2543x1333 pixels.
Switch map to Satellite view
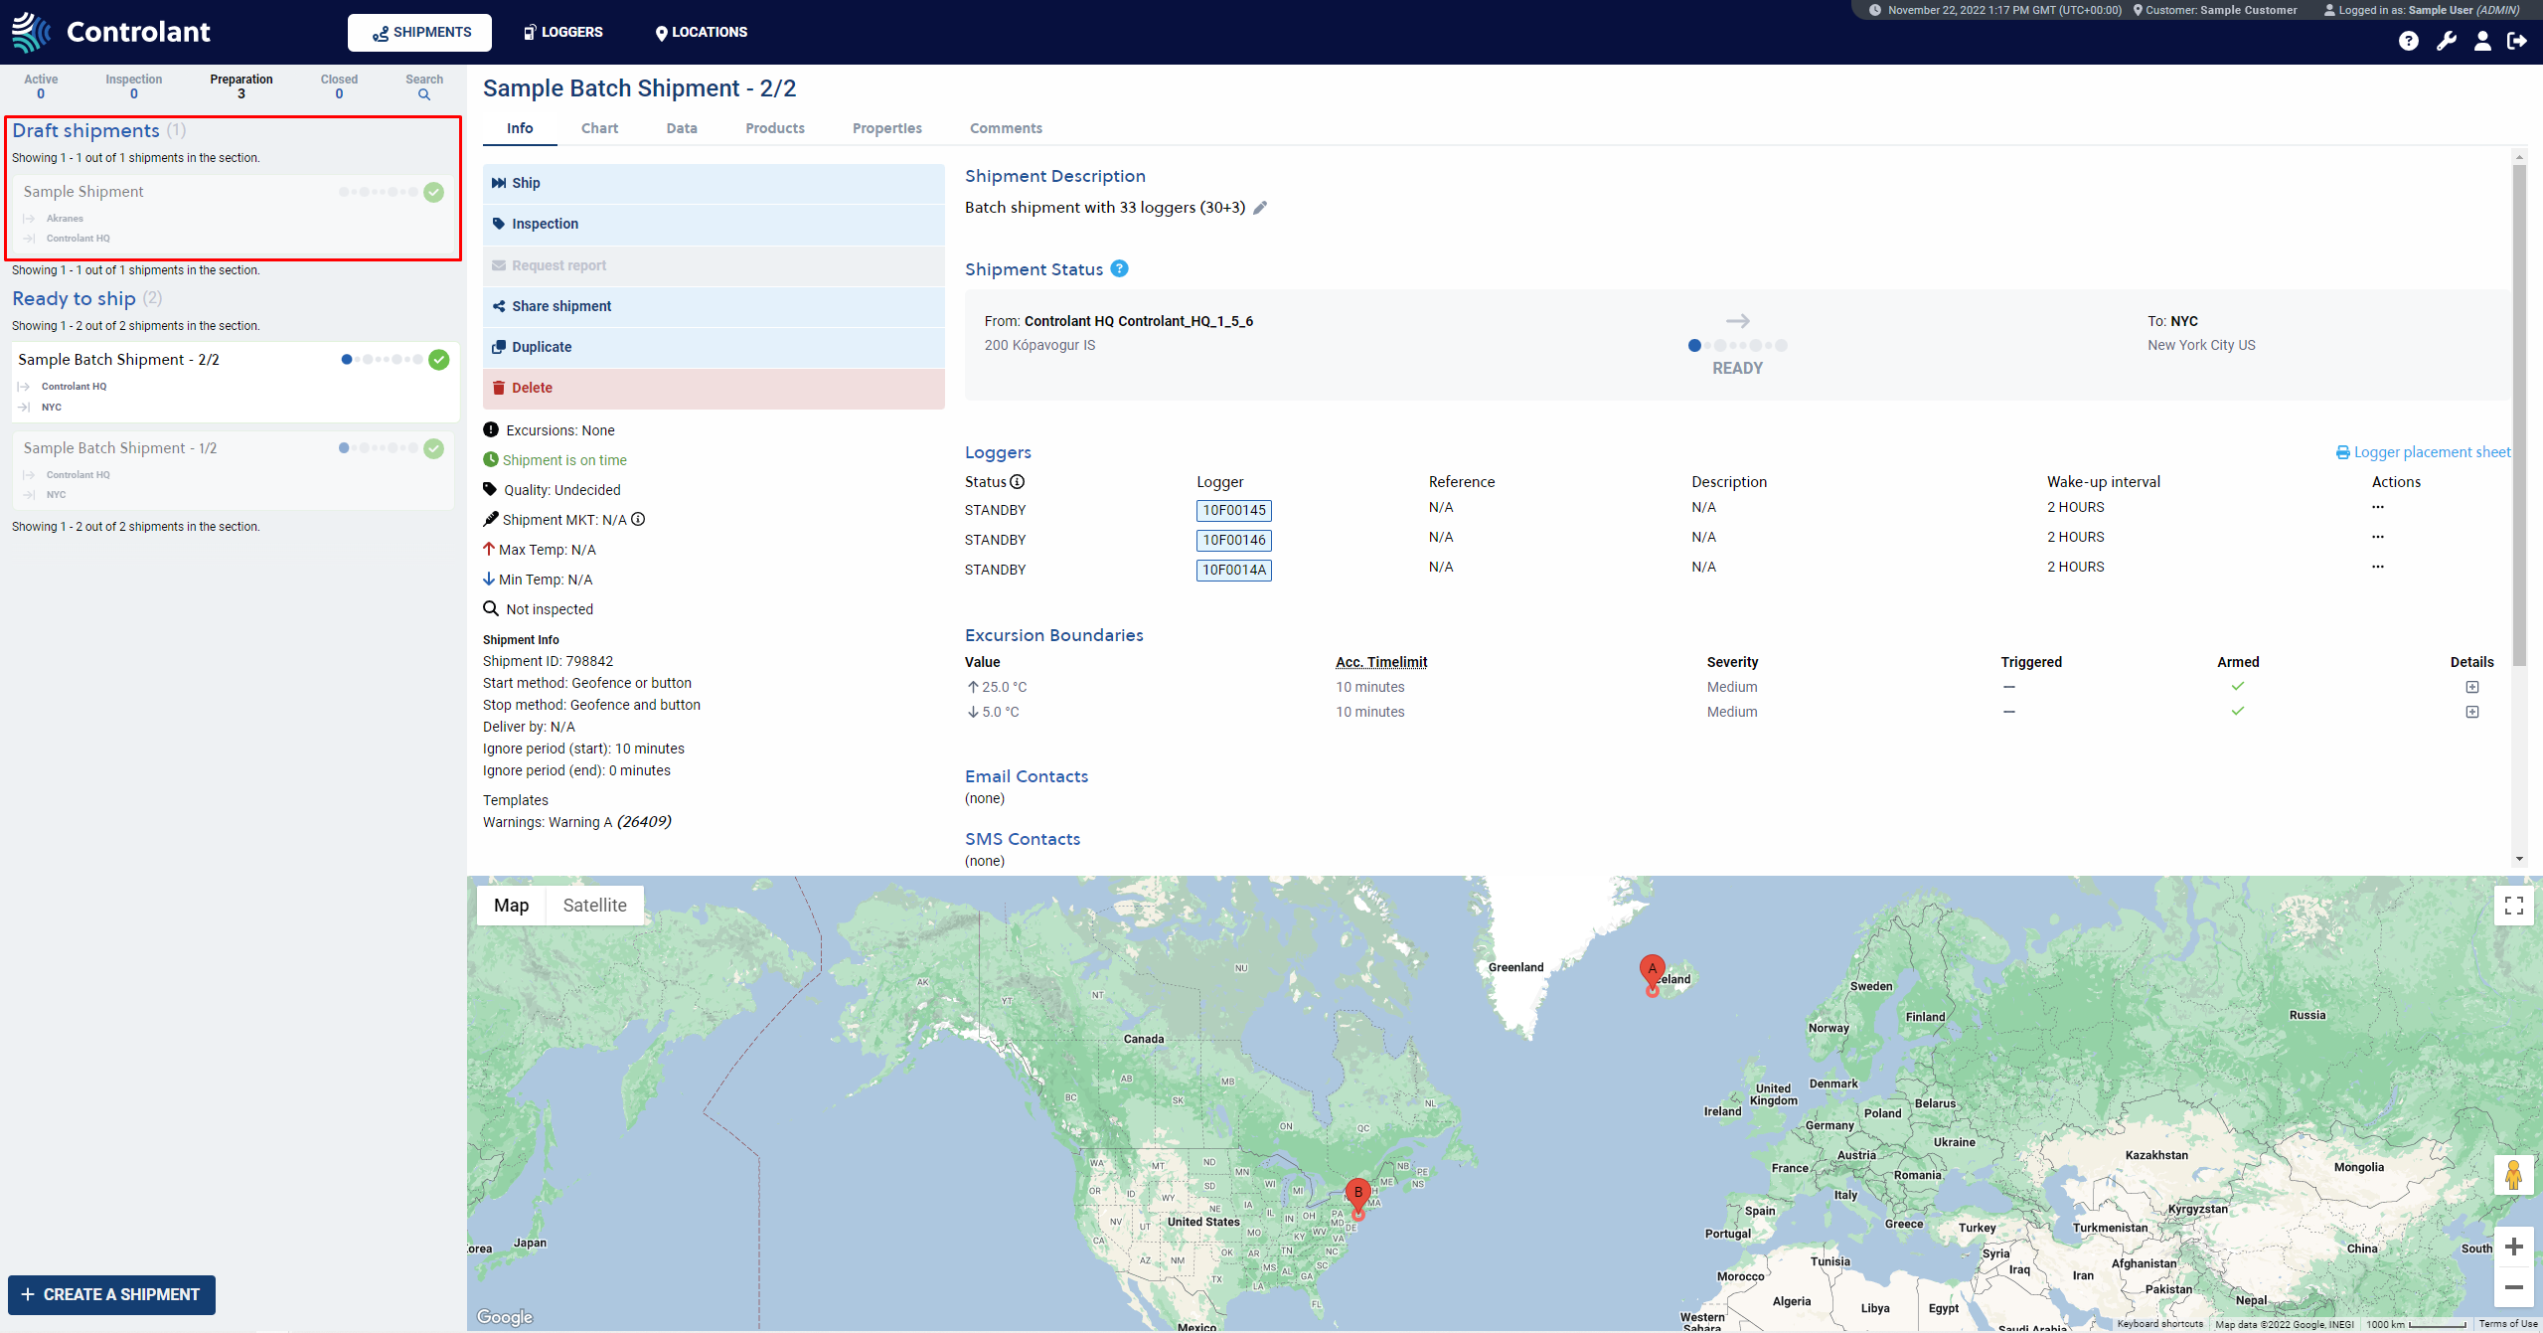[594, 906]
